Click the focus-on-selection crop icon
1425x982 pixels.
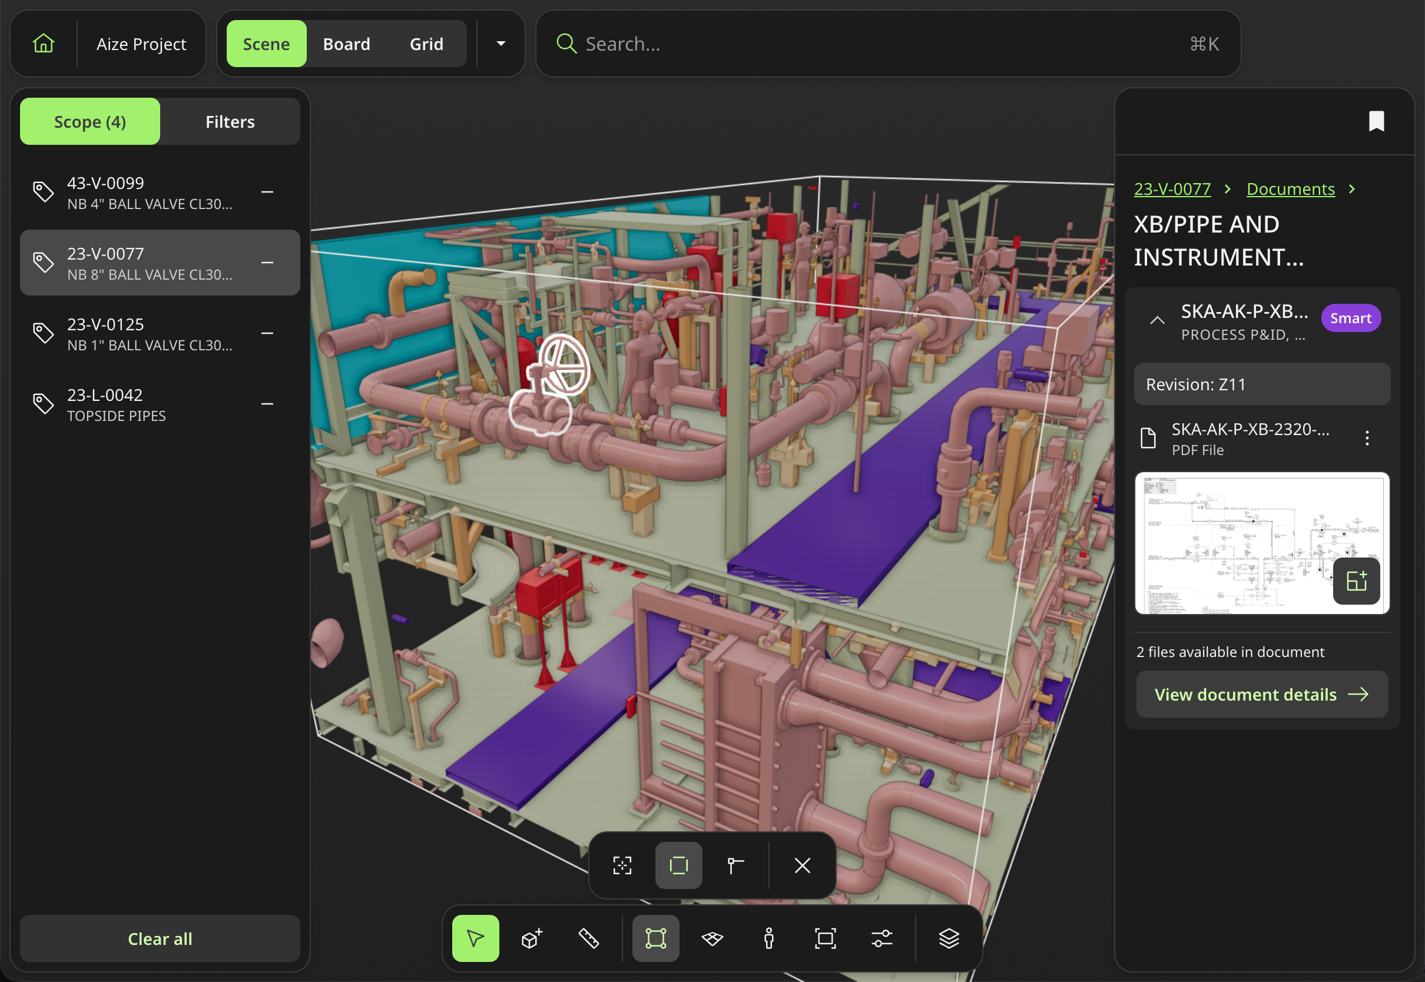[622, 865]
